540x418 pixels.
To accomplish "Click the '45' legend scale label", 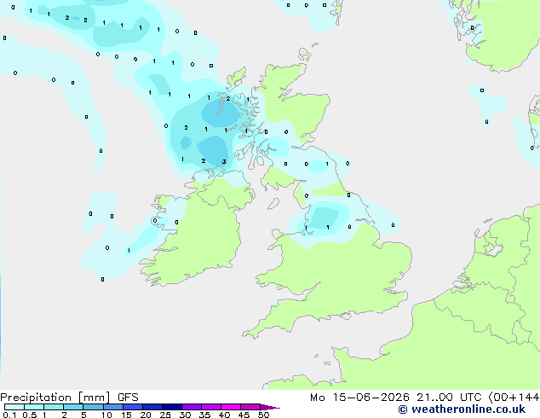I will click(x=244, y=415).
